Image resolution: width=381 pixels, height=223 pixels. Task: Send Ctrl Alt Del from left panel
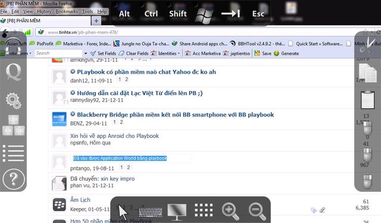point(14,125)
